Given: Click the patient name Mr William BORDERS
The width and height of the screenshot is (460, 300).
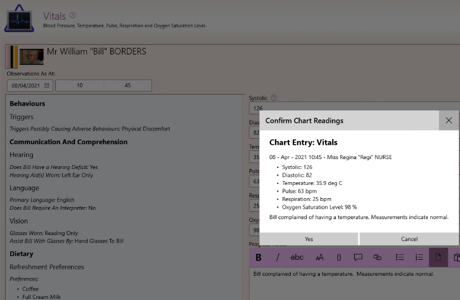Looking at the screenshot, I should [97, 52].
